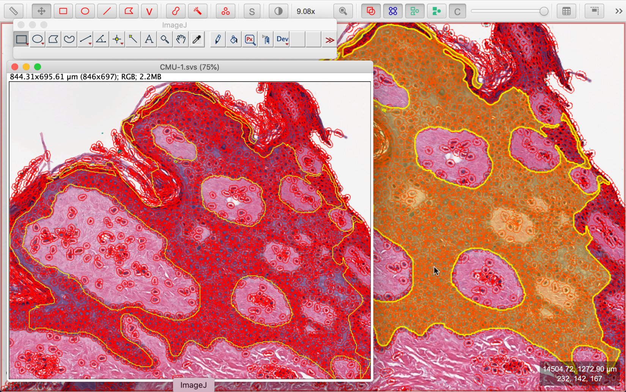The image size is (626, 392).
Task: Select ImageJ Flood fill bucket tool
Action: click(x=234, y=39)
